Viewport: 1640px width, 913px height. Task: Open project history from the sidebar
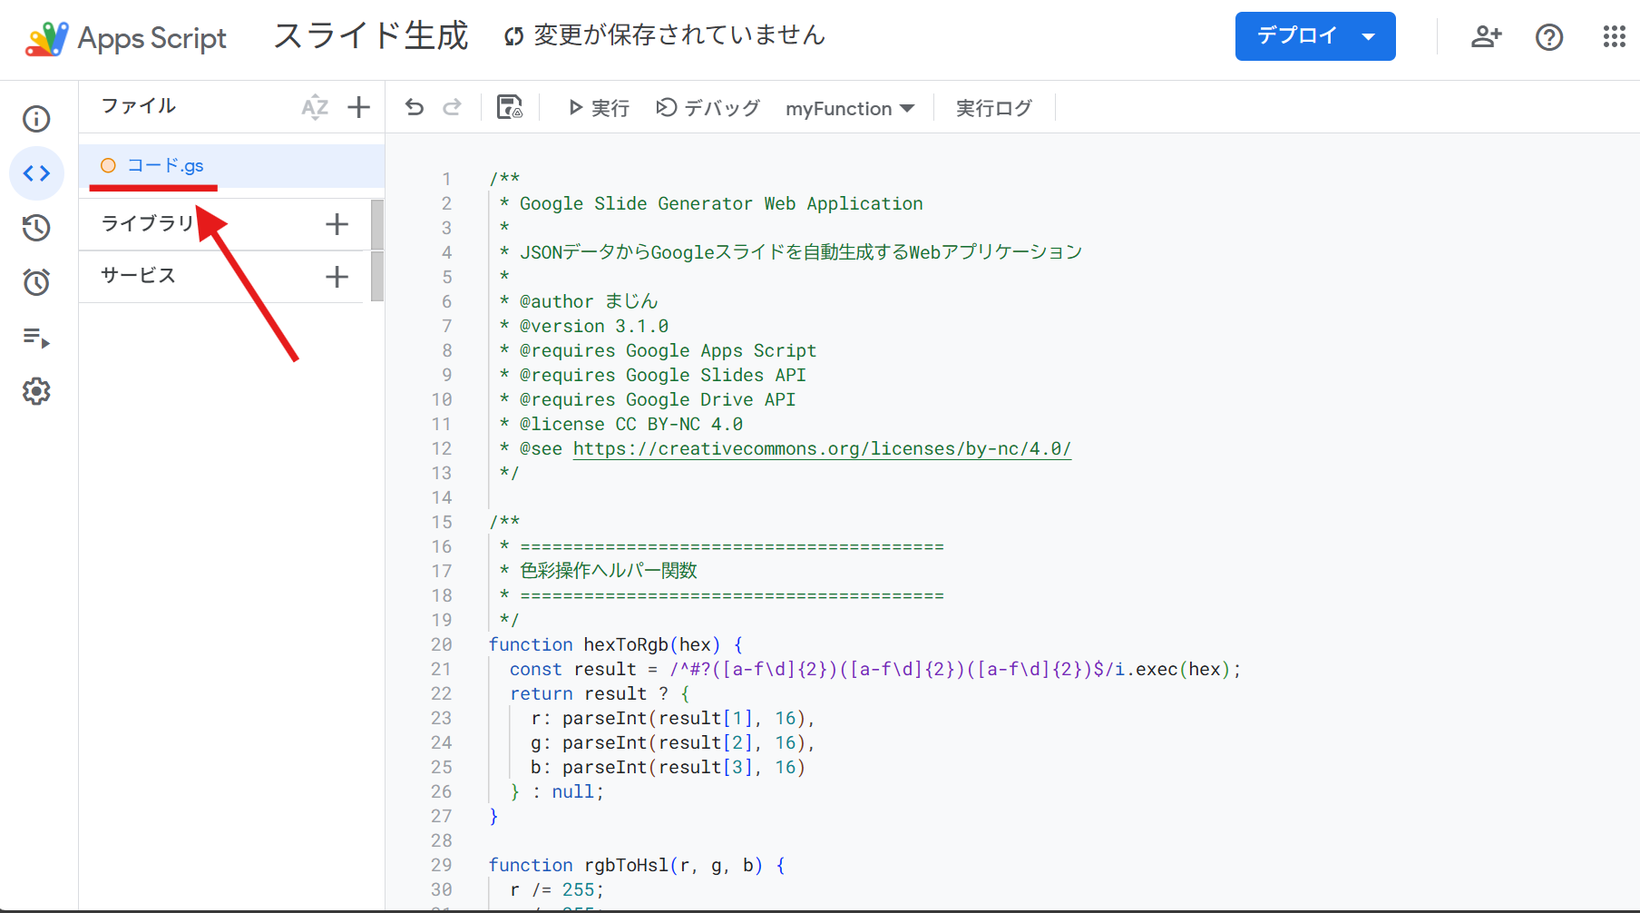[36, 228]
